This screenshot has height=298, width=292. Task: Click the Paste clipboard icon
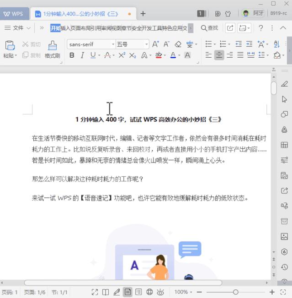click(x=10, y=45)
